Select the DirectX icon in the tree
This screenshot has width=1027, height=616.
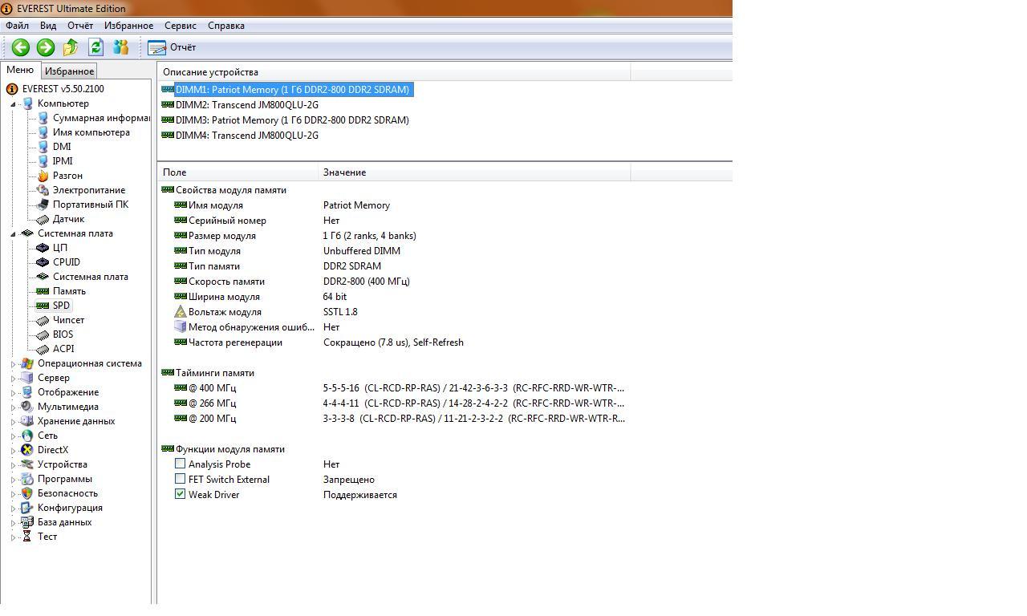27,450
